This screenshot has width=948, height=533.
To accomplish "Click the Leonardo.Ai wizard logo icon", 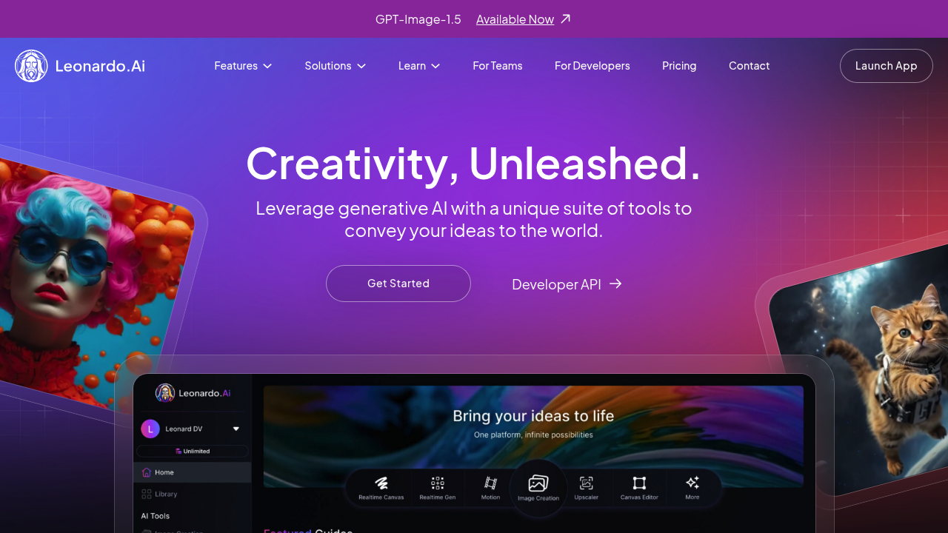I will click(31, 66).
